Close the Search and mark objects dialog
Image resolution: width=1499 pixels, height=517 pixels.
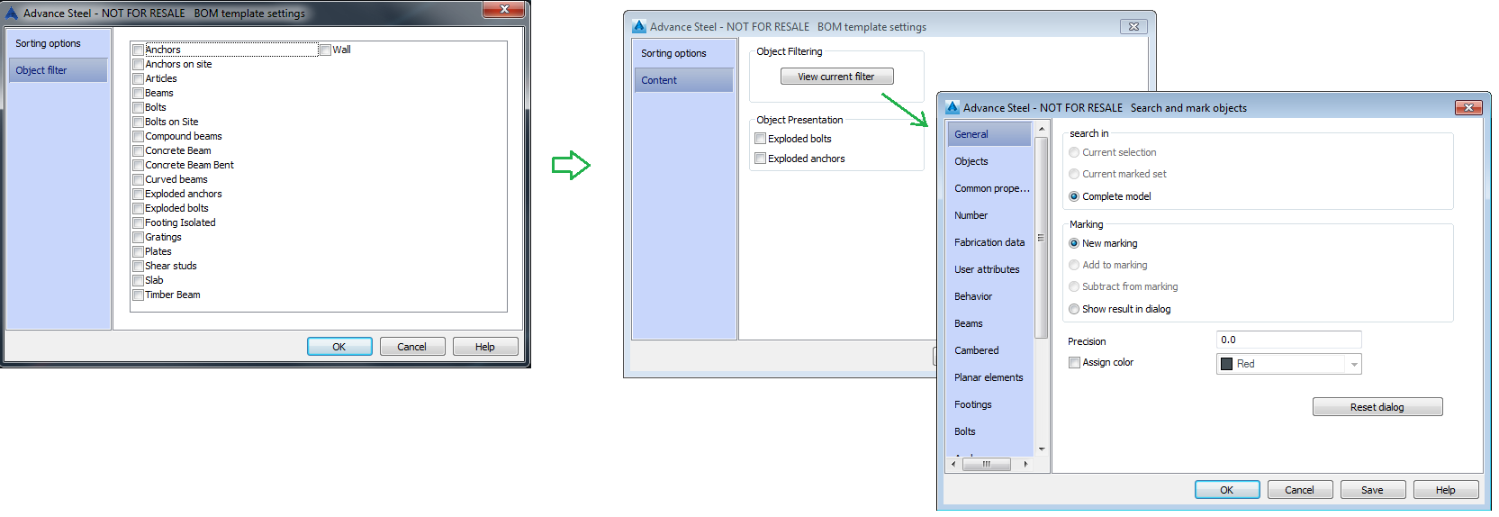1468,107
